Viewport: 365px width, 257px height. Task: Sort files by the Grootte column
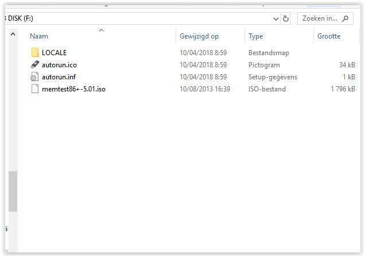329,36
